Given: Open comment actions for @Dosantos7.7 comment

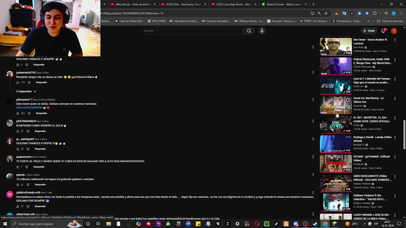Looking at the screenshot, I should click(x=313, y=99).
